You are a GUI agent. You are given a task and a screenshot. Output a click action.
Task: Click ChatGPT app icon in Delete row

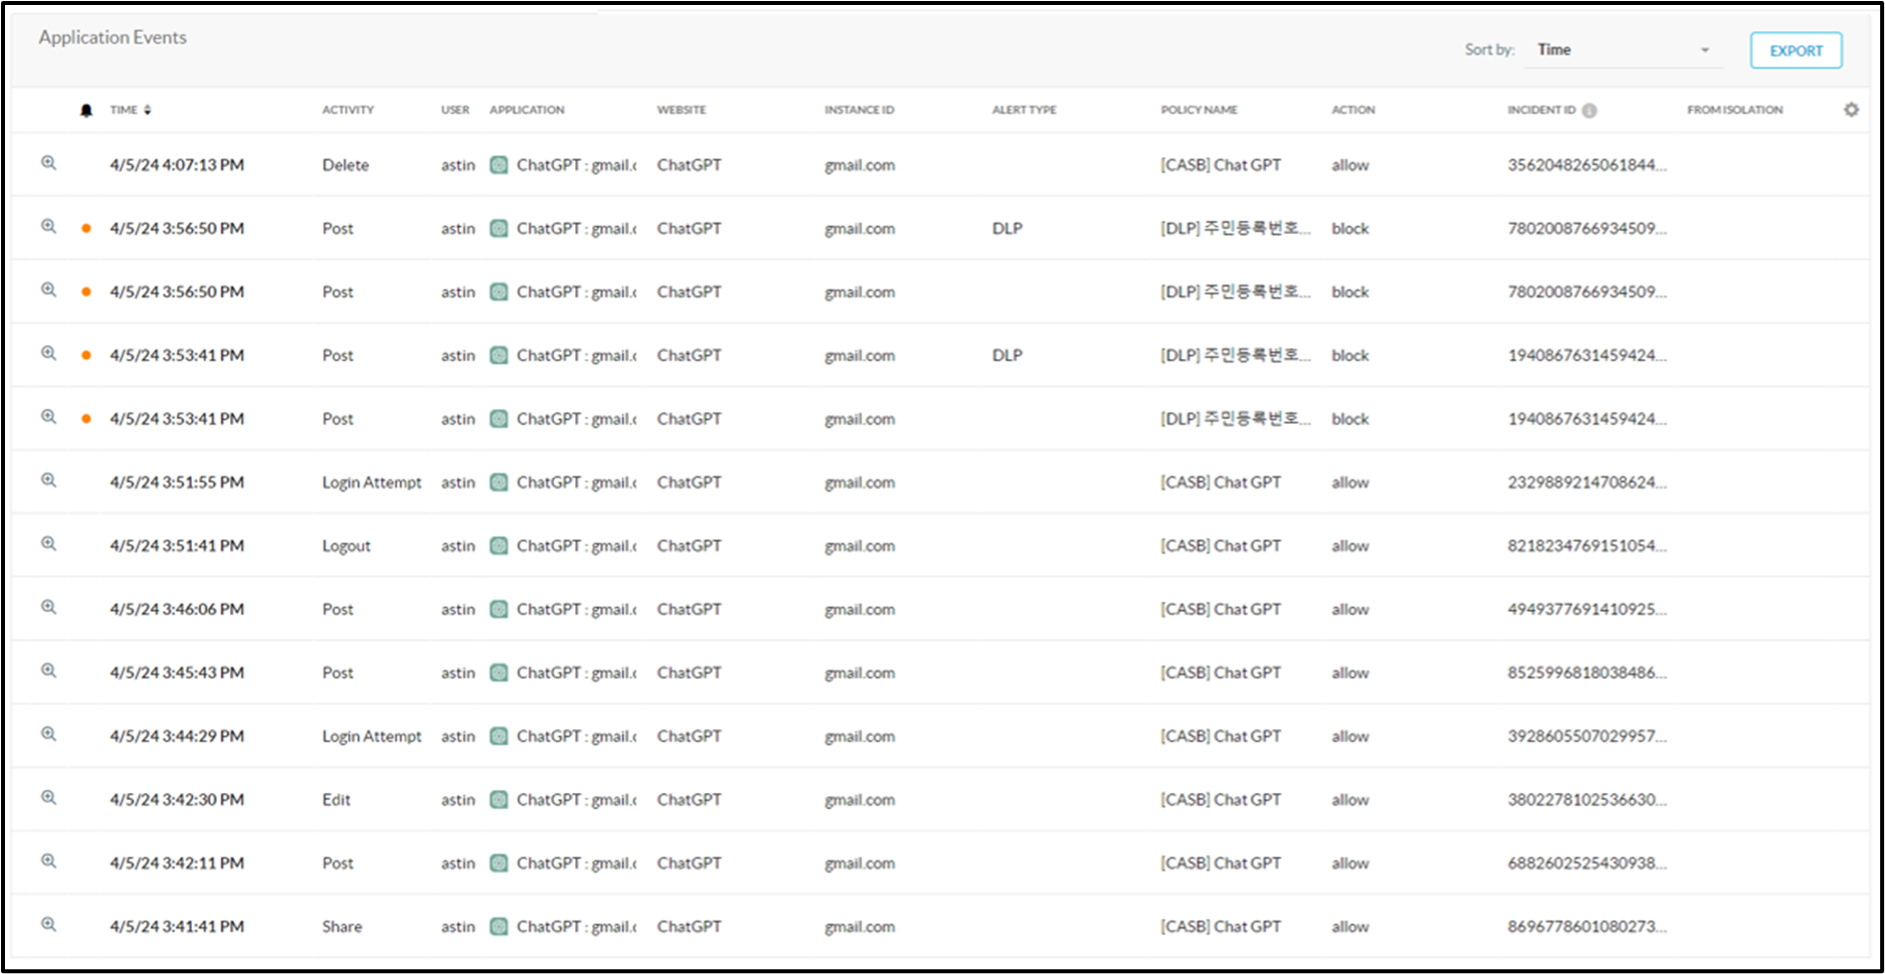point(500,165)
